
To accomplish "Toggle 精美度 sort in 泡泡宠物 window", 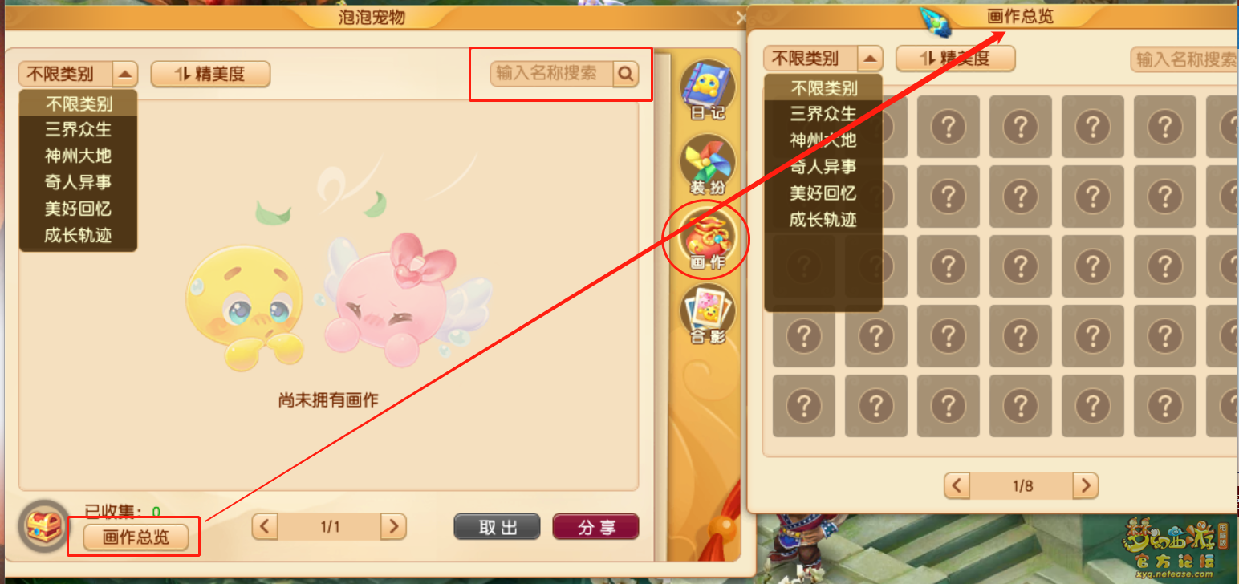I will pos(210,75).
